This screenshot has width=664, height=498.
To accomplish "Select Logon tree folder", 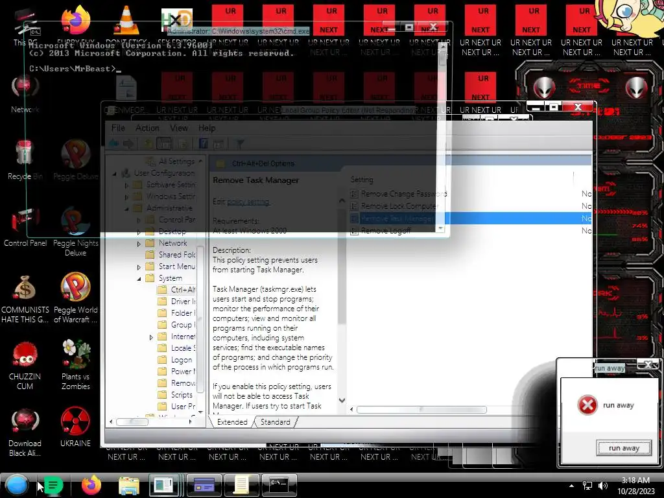I will pos(175,360).
